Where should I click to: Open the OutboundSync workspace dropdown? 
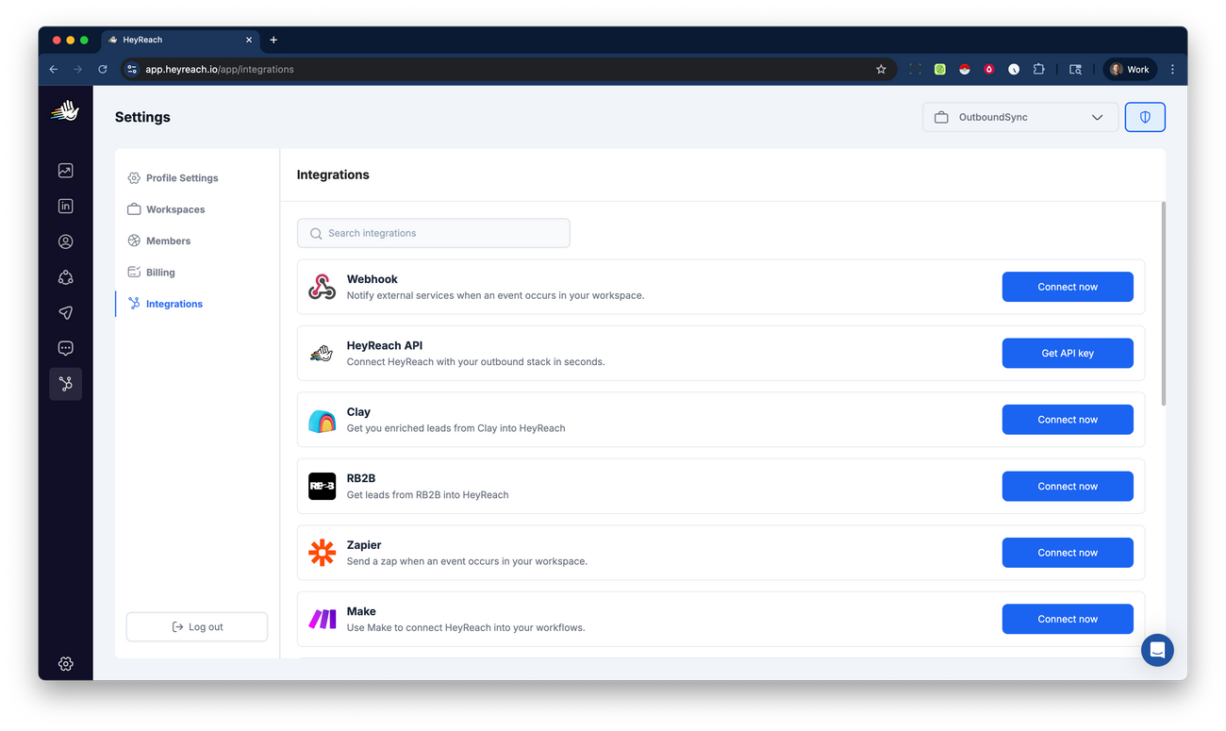1019,116
